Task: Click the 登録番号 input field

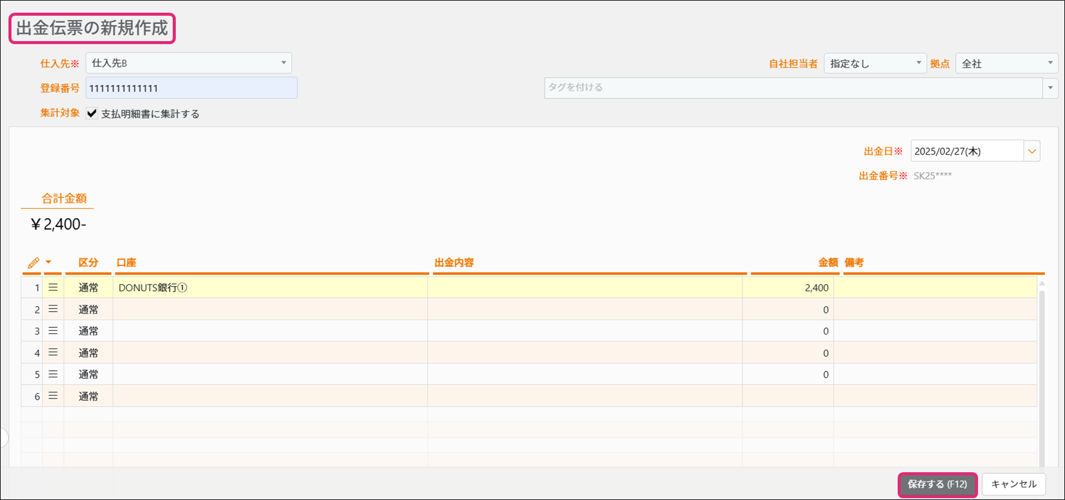Action: click(x=191, y=88)
